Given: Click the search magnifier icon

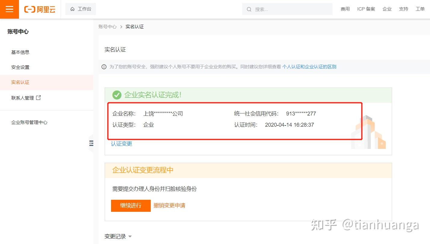Looking at the screenshot, I should click(249, 9).
